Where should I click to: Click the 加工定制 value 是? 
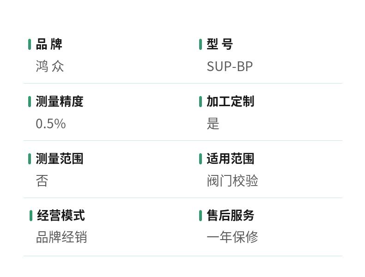coord(213,124)
